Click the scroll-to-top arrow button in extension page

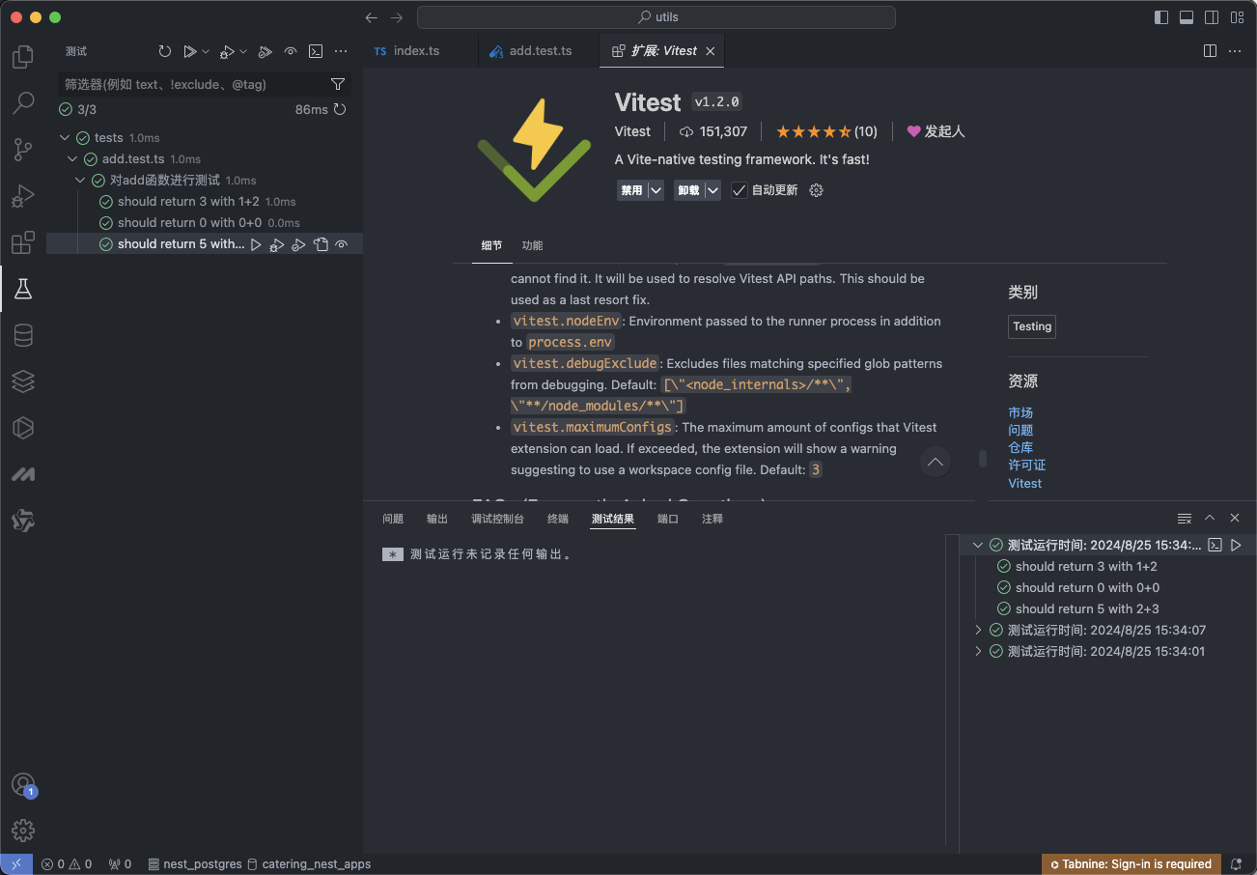[935, 462]
